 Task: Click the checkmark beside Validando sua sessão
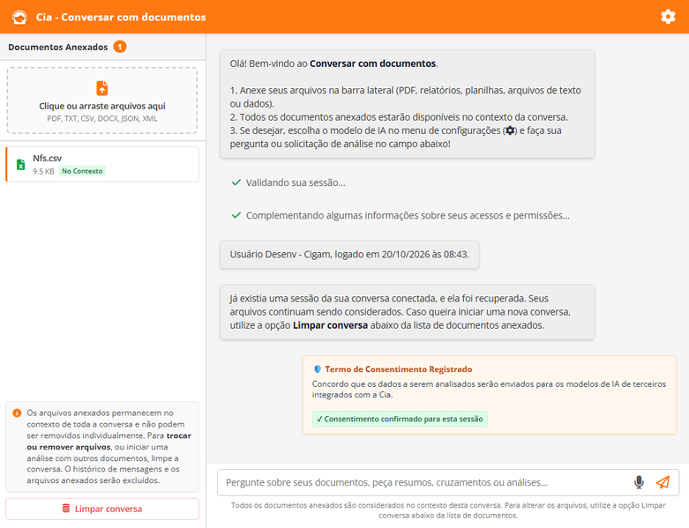pyautogui.click(x=236, y=182)
